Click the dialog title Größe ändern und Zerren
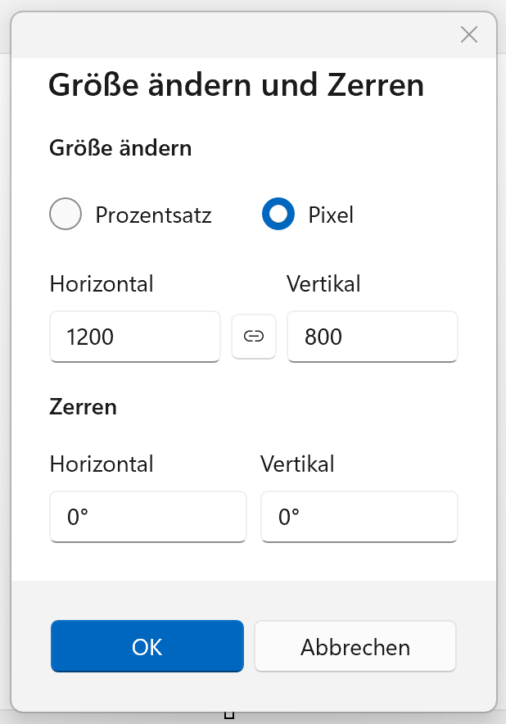 click(x=236, y=85)
